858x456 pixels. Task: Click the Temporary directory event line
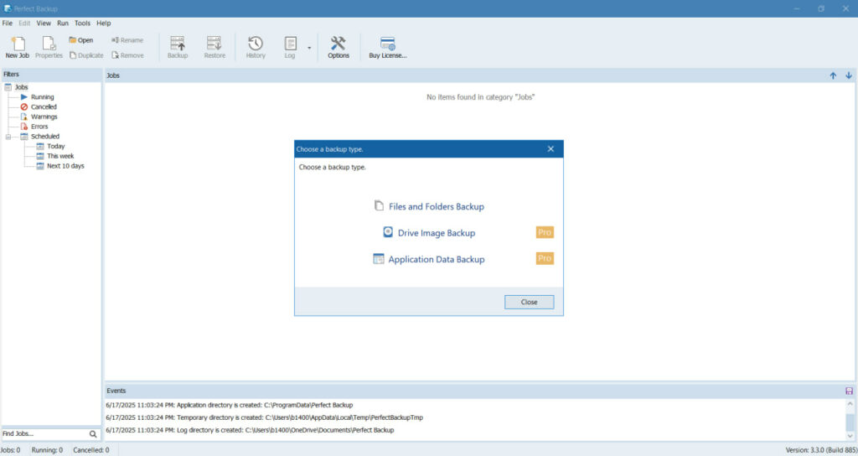point(264,417)
